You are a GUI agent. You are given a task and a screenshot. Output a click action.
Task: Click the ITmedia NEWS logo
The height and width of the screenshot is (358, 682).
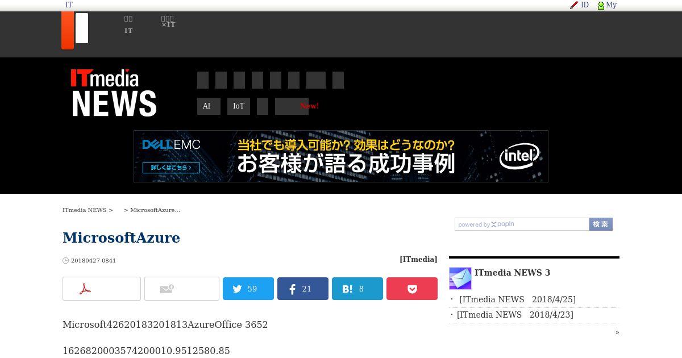coord(114,93)
